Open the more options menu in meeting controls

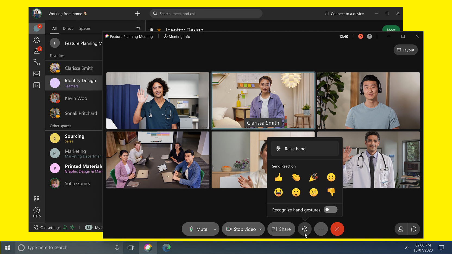coord(321,229)
